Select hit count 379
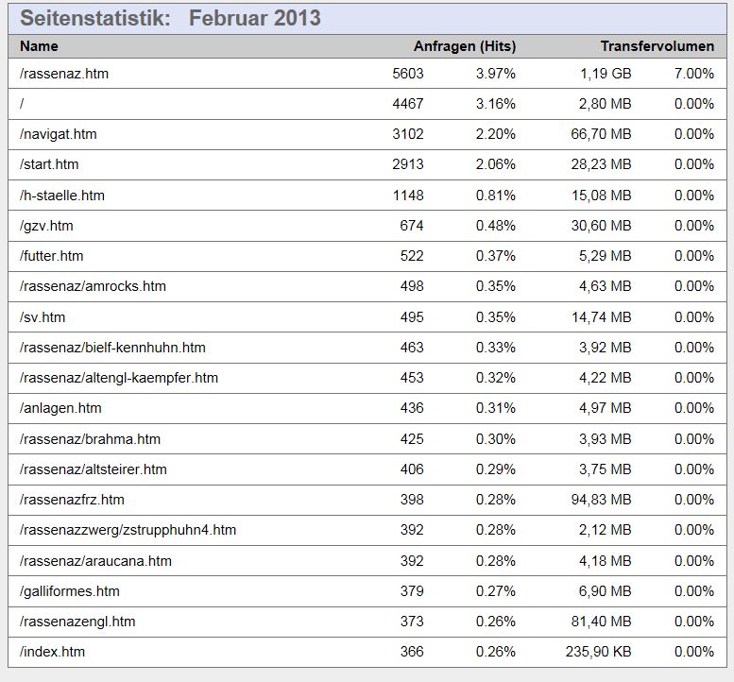734x682 pixels. tap(412, 591)
